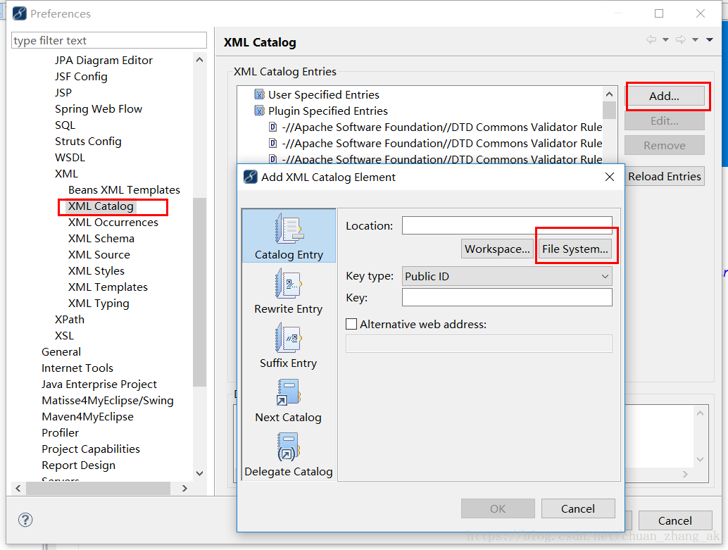Click the User Specified Entries catalog icon
This screenshot has height=550, width=728.
(x=259, y=94)
